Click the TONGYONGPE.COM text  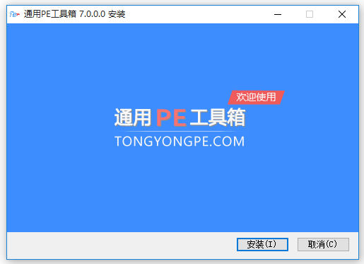coord(180,142)
